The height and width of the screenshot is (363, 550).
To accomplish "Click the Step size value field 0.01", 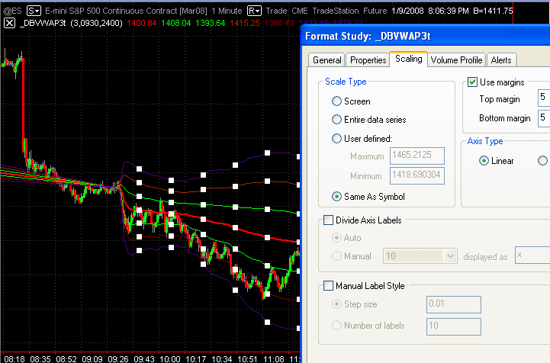I will (454, 304).
